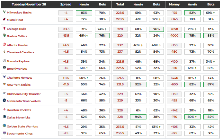Screen dimensions: 221x140
Task: Click the Celtics -1000 moneyline cell
Action: coord(174,36)
